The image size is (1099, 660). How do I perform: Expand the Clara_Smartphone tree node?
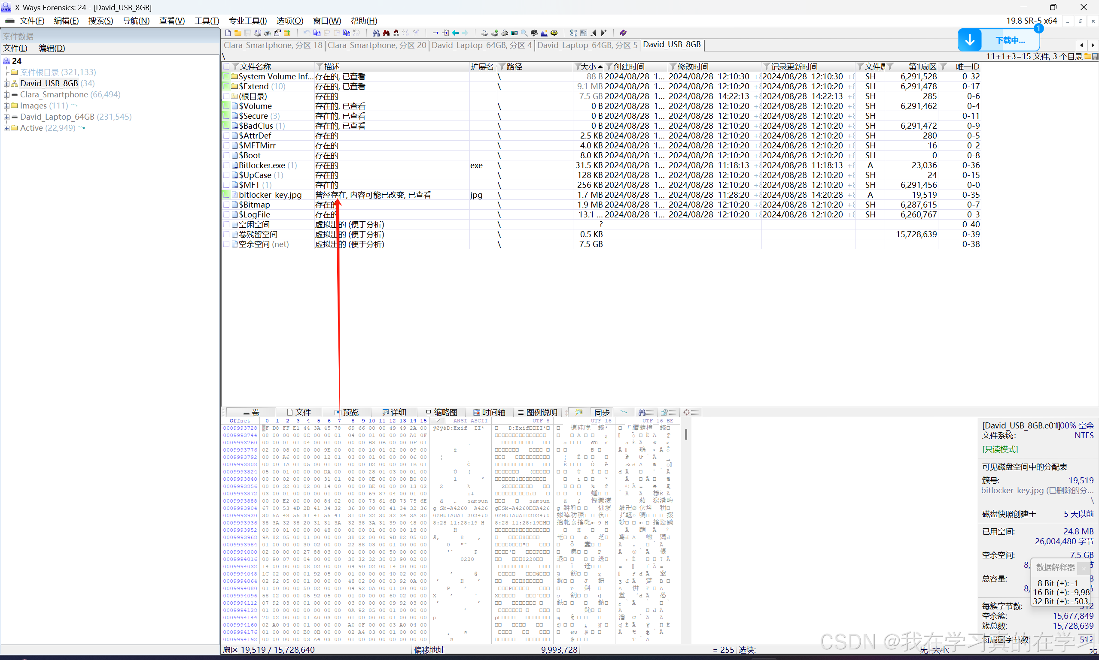[x=7, y=95]
